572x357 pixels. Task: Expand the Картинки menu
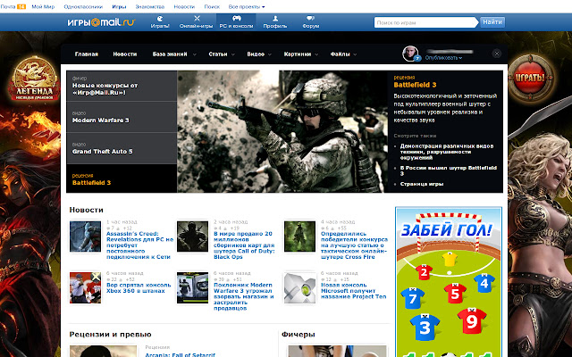301,54
